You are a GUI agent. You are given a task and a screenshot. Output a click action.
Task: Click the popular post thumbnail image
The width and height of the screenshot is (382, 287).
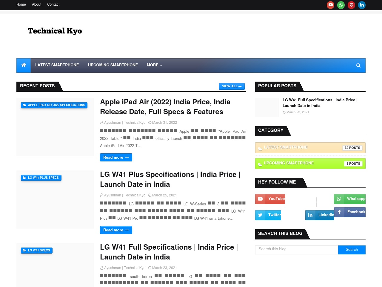267,107
